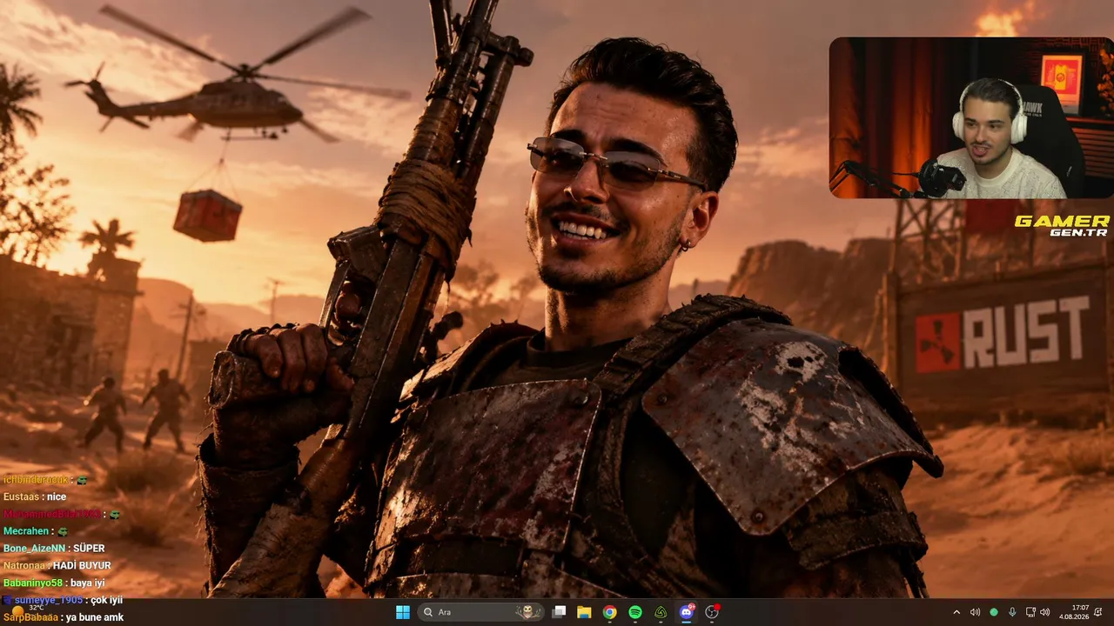
Task: Open the green Razer app icon
Action: coord(661,612)
